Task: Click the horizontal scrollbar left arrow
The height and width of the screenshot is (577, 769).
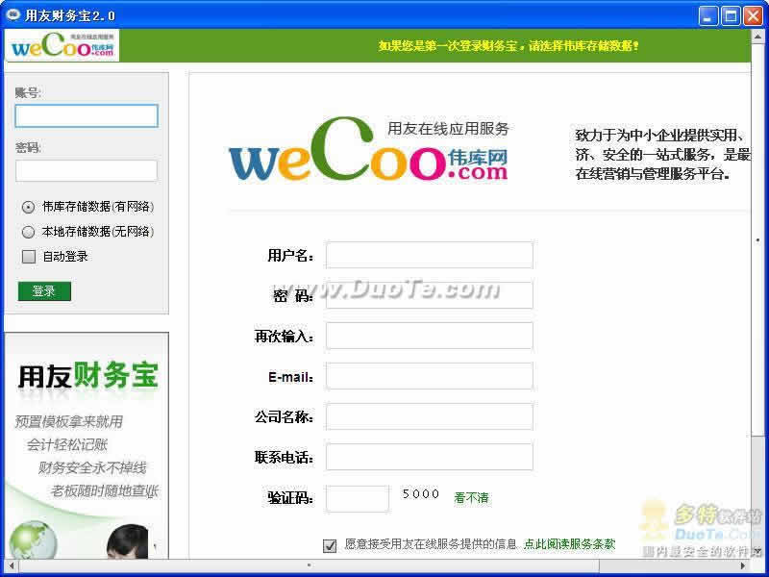Action: (12, 565)
